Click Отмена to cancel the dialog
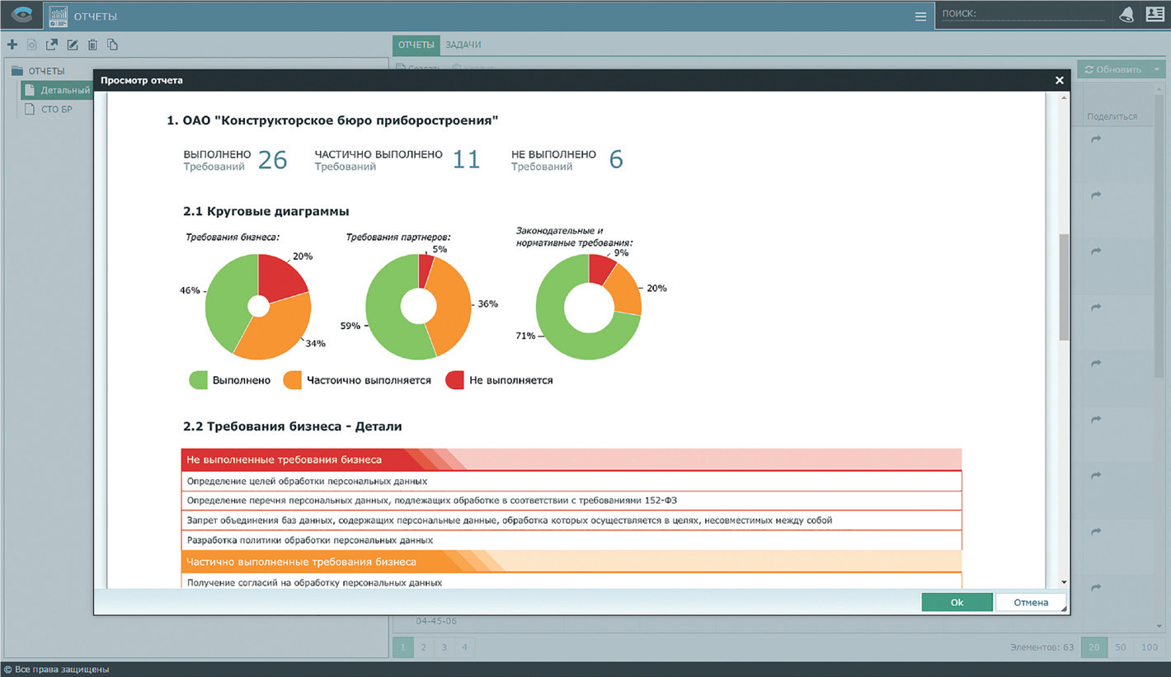 [x=1031, y=603]
